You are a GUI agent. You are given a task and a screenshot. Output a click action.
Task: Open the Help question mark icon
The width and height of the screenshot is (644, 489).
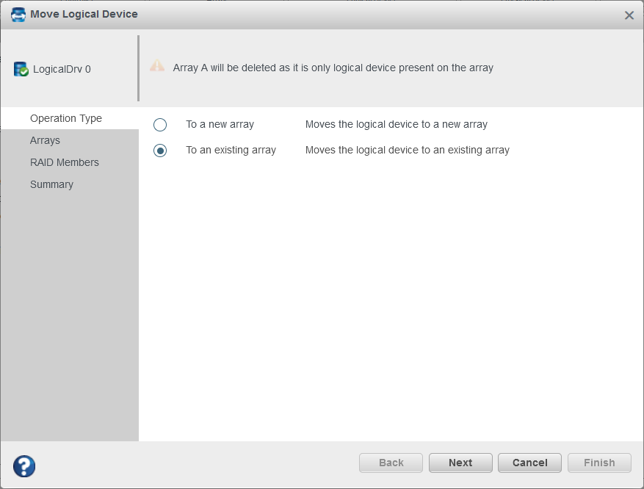click(x=23, y=466)
